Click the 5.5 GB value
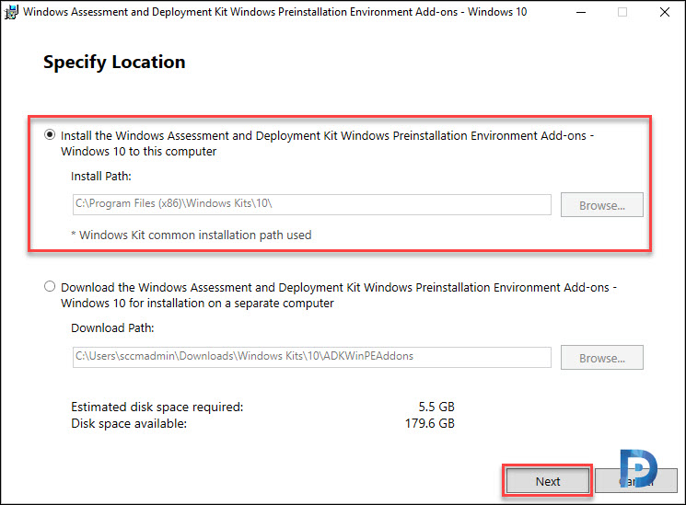 click(436, 407)
